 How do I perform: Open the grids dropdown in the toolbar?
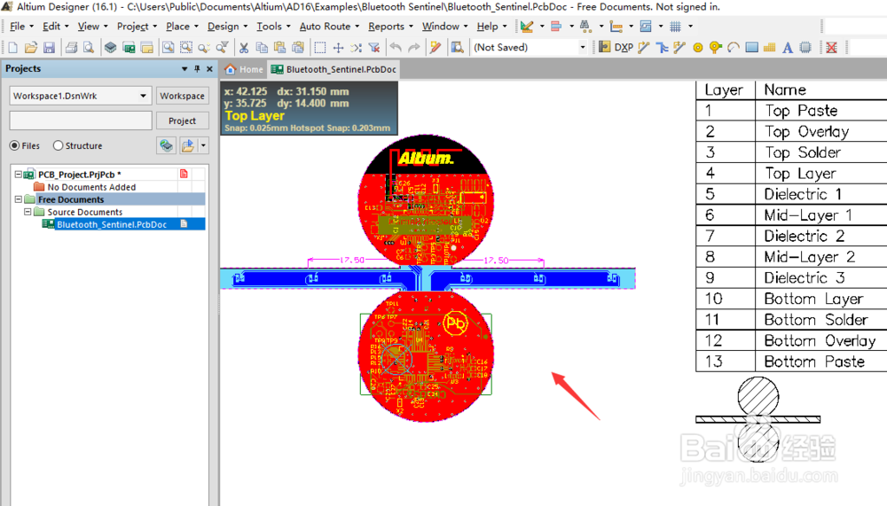pos(690,26)
